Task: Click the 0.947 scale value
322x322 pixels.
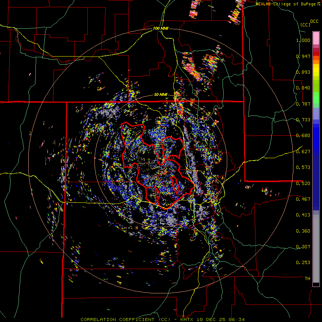Action: 303,56
